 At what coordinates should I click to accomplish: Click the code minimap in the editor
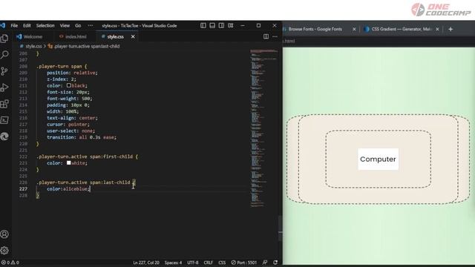tap(263, 128)
